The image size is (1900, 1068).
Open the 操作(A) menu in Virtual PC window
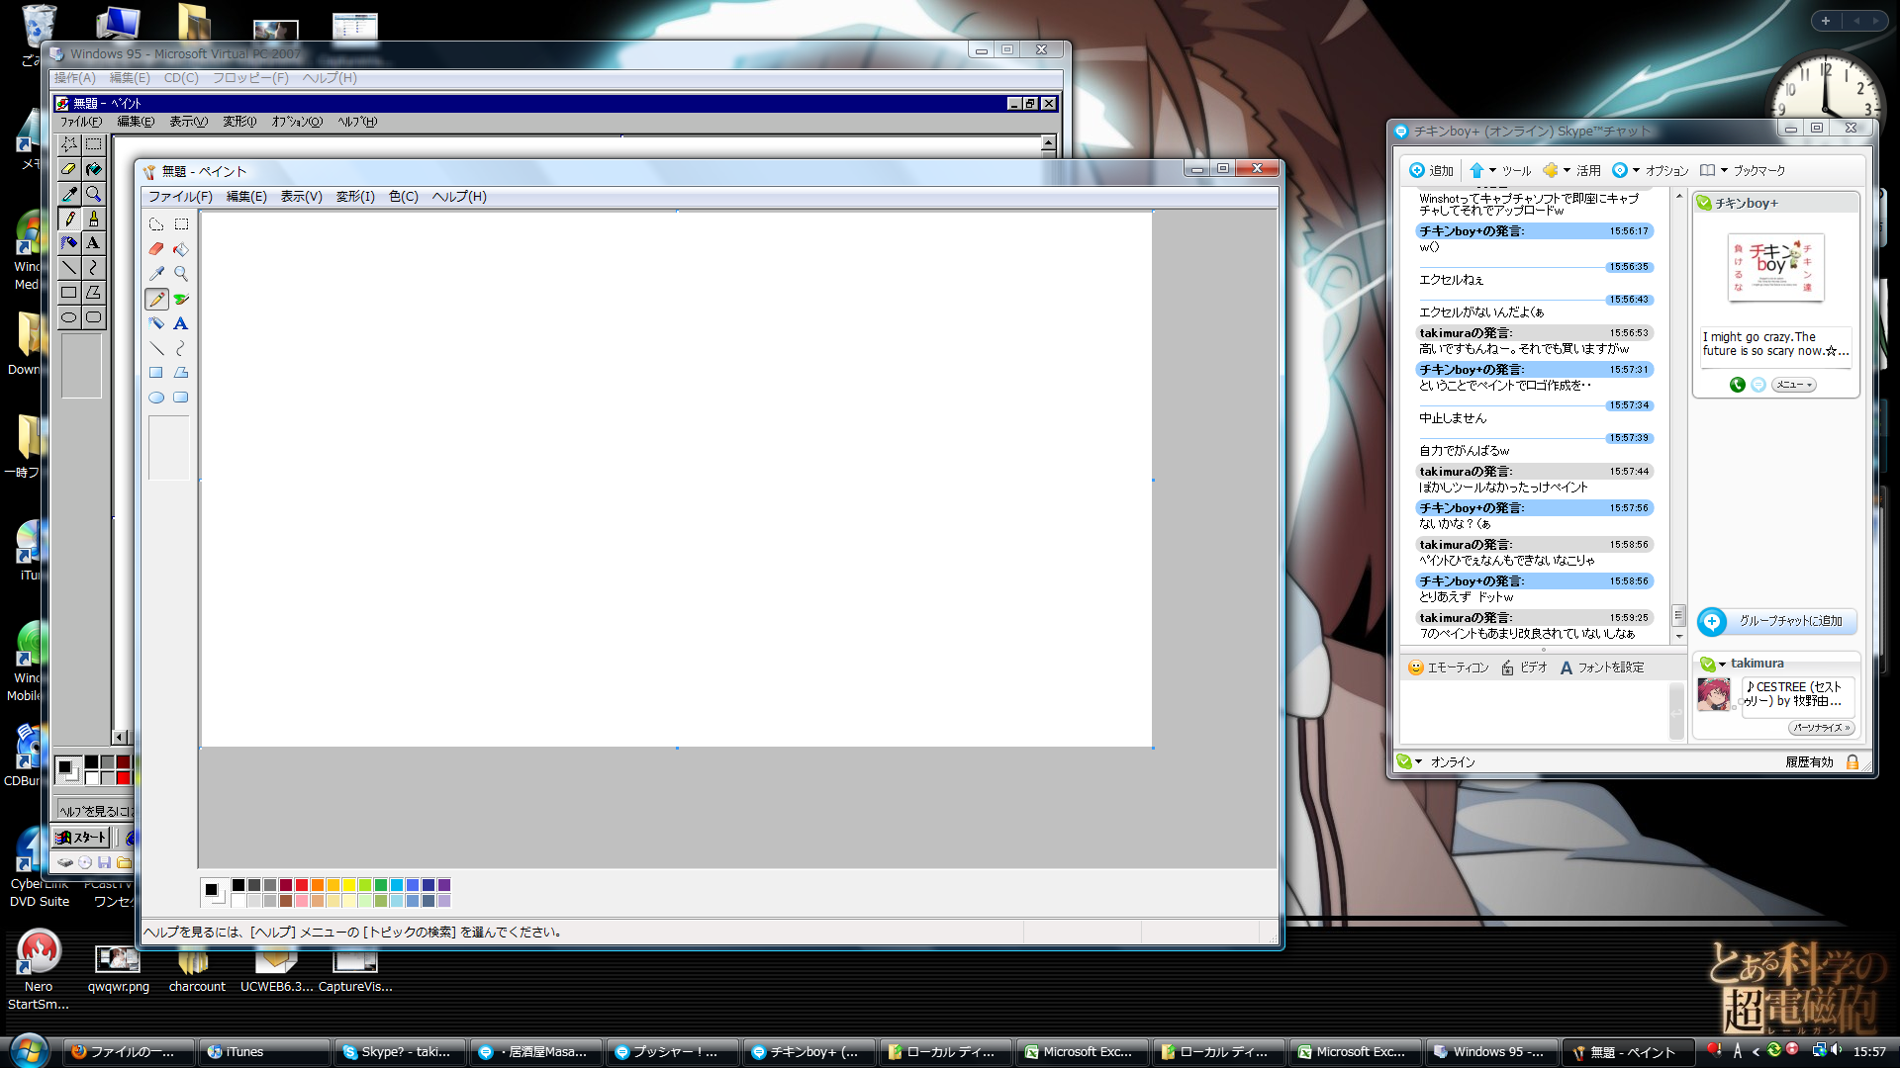tap(75, 78)
